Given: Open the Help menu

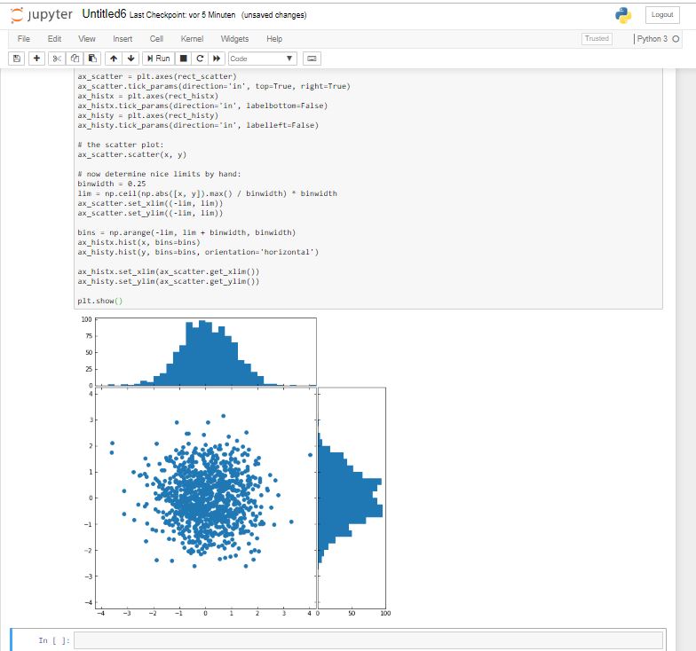Looking at the screenshot, I should tap(274, 39).
